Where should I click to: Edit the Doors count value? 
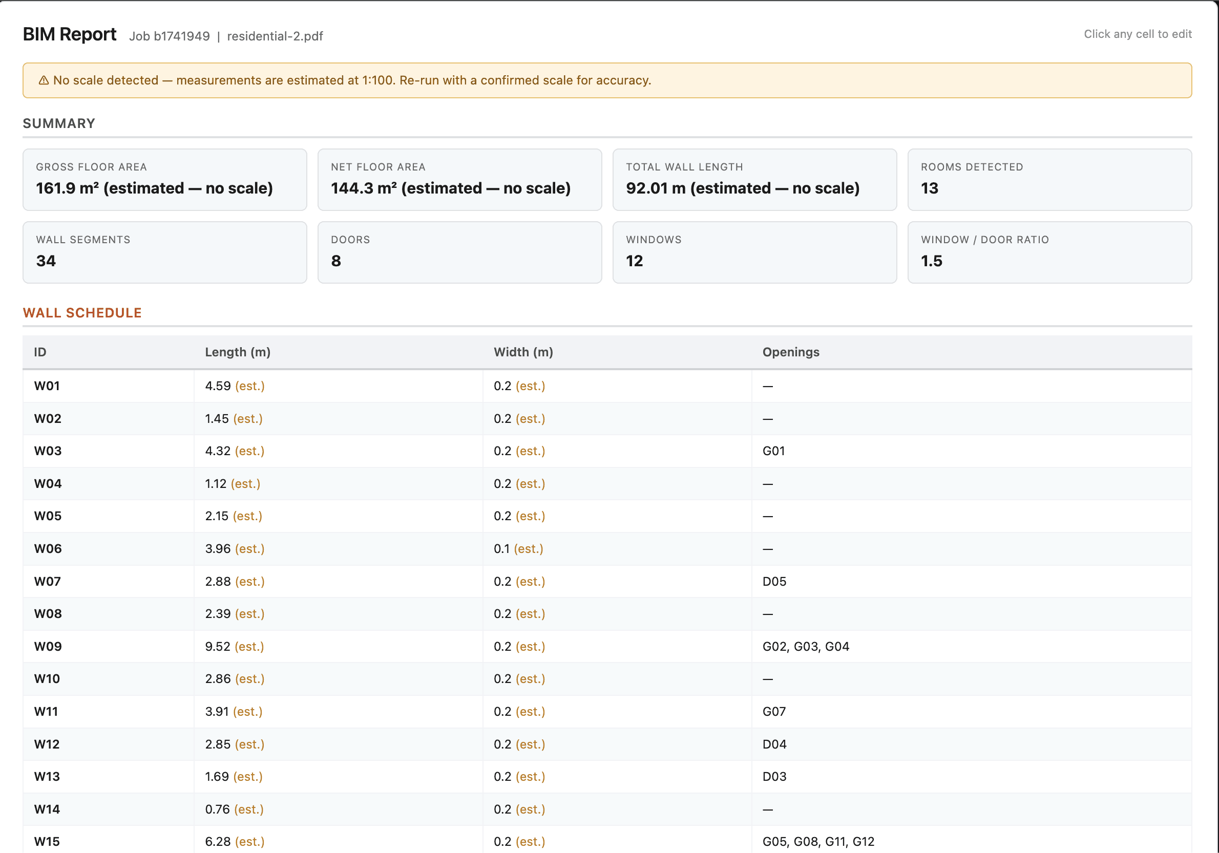336,261
